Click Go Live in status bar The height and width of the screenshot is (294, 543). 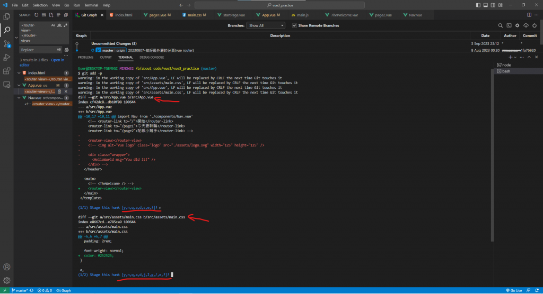tap(514, 290)
